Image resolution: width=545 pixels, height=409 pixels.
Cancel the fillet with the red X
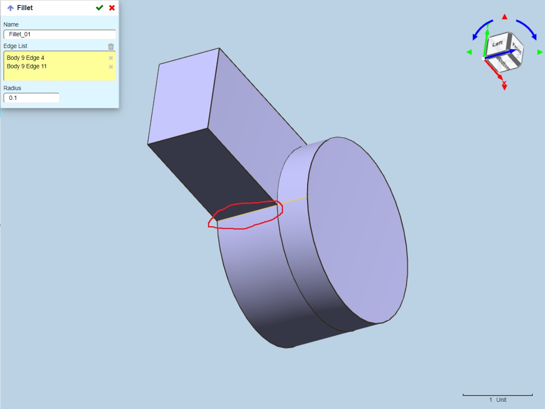point(112,8)
